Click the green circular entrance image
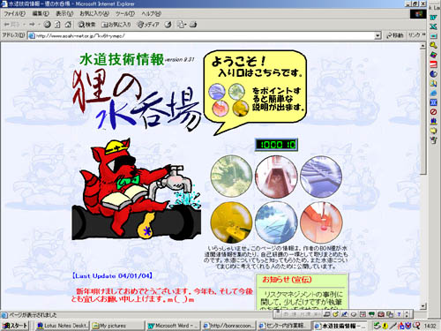Screen dimensions: 441x331 pyautogui.click(x=231, y=177)
